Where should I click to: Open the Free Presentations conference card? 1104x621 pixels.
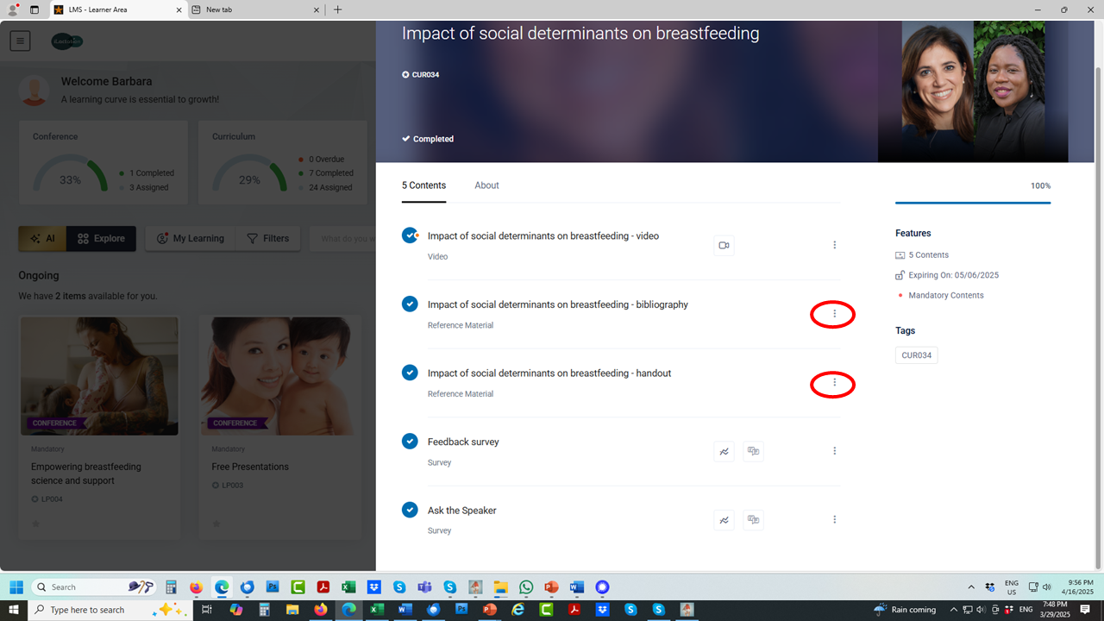pyautogui.click(x=280, y=428)
